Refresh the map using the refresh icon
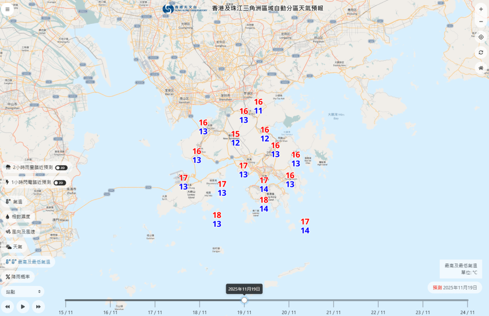 click(x=481, y=53)
